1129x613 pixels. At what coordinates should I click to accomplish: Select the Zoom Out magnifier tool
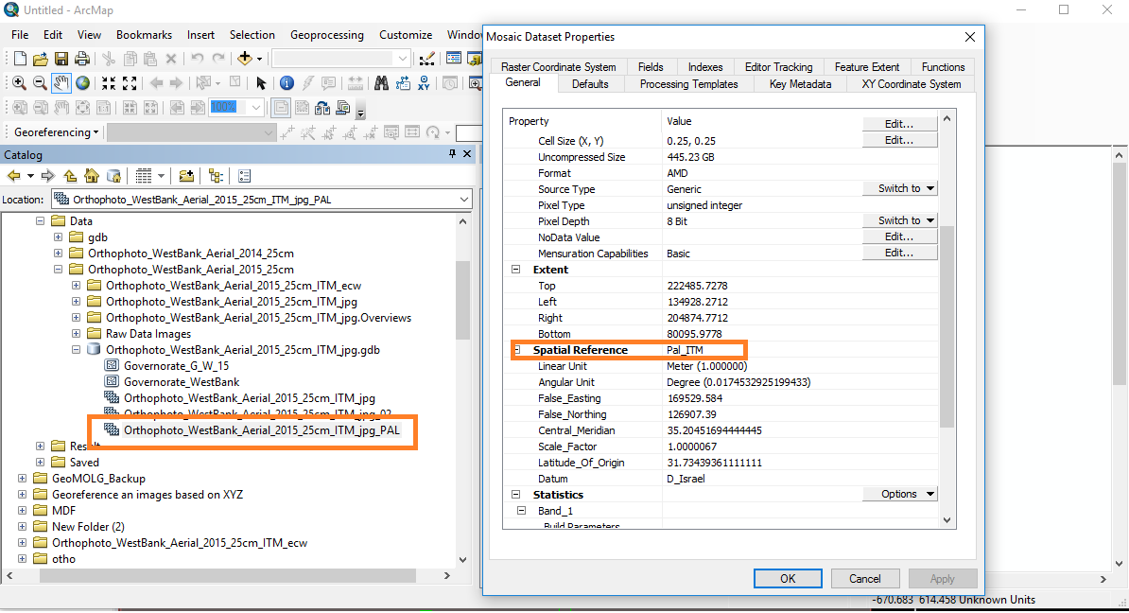(41, 83)
